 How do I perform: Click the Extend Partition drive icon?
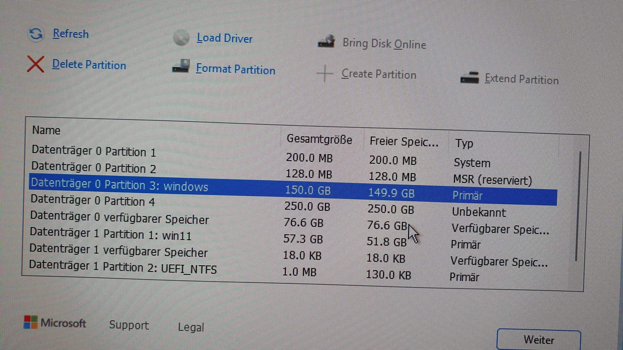[x=470, y=78]
